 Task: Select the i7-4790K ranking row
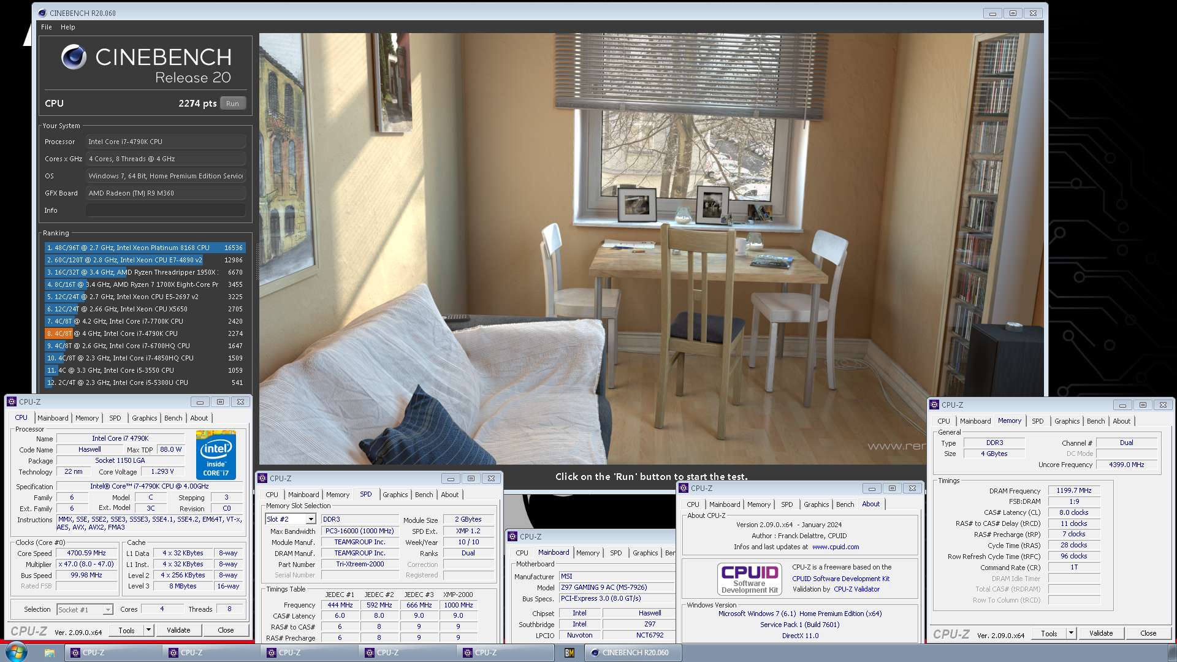(x=145, y=333)
